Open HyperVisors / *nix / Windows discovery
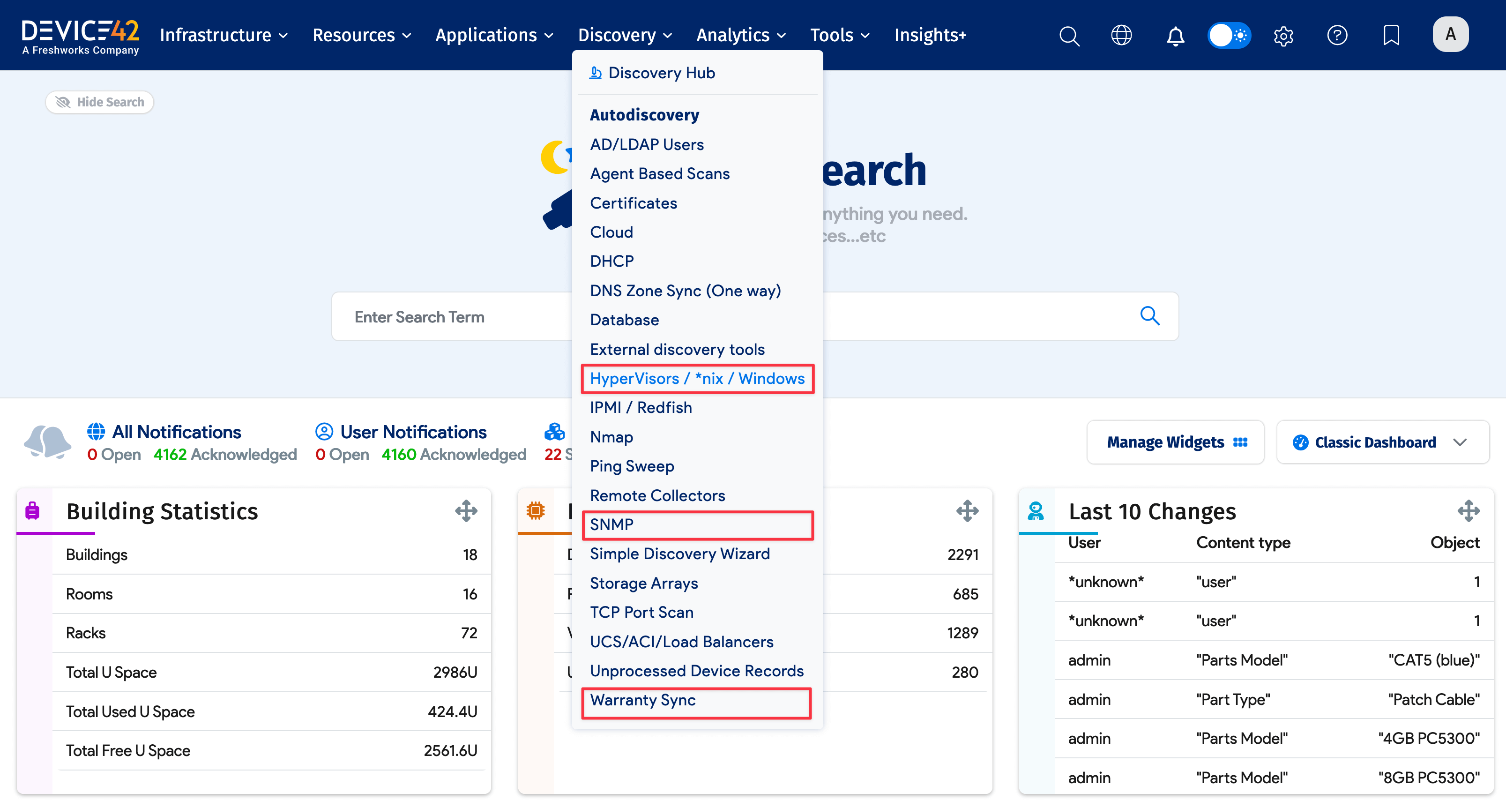Viewport: 1506px width, 808px height. [x=697, y=378]
